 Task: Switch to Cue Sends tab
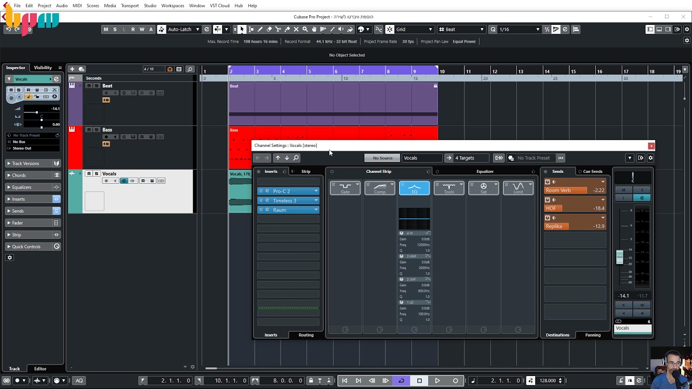593,171
